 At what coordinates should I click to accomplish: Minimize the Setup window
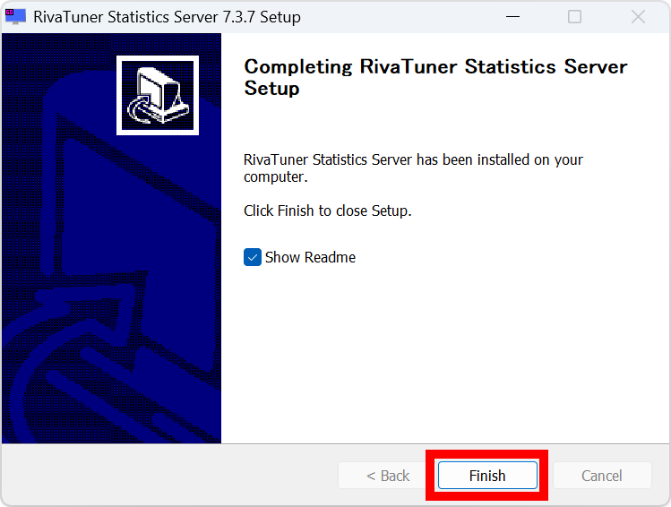[x=512, y=17]
